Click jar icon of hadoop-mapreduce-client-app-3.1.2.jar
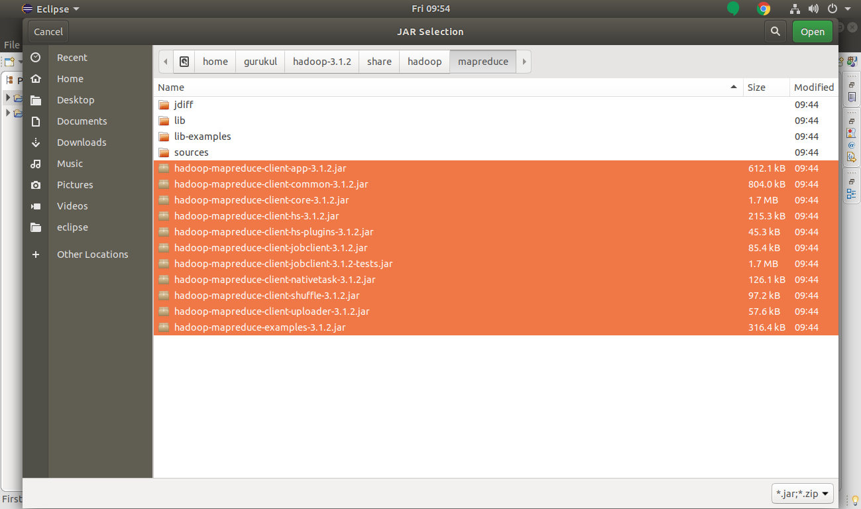This screenshot has width=861, height=509. pyautogui.click(x=164, y=168)
